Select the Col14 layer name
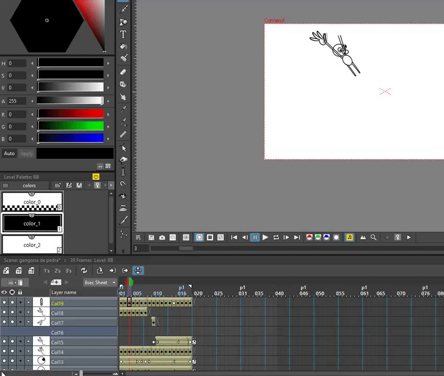The image size is (444, 376). [x=57, y=352]
